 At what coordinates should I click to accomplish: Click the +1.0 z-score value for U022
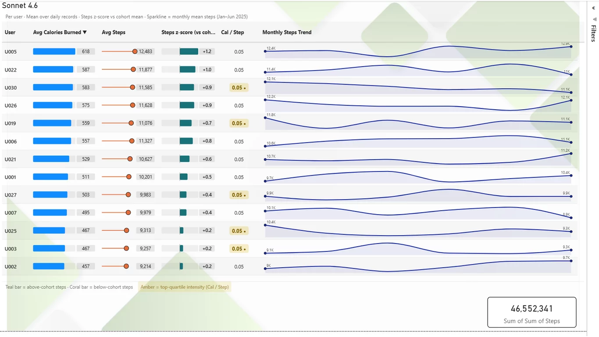point(207,70)
